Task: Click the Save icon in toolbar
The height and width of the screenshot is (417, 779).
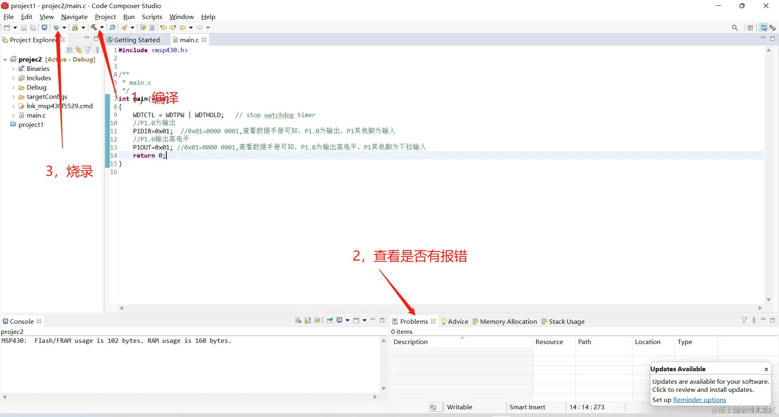Action: click(24, 28)
